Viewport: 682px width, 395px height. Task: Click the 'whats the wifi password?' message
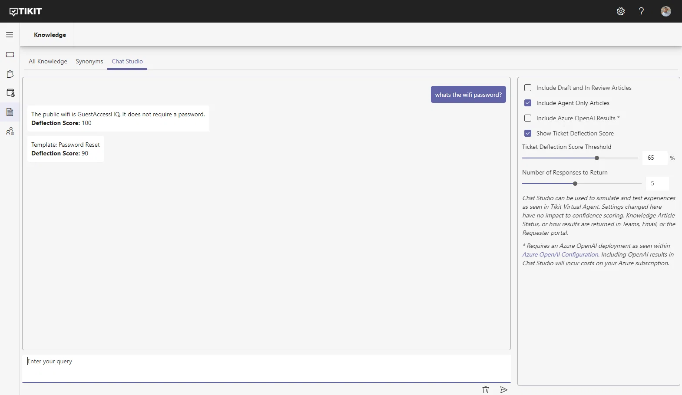(x=468, y=95)
